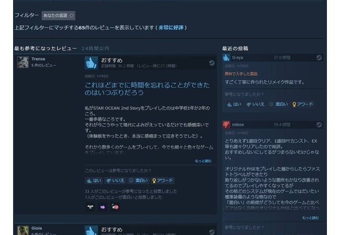Open G-nya's thumbs-up review icon
This screenshot has height=235, width=340.
pyautogui.click(x=226, y=57)
